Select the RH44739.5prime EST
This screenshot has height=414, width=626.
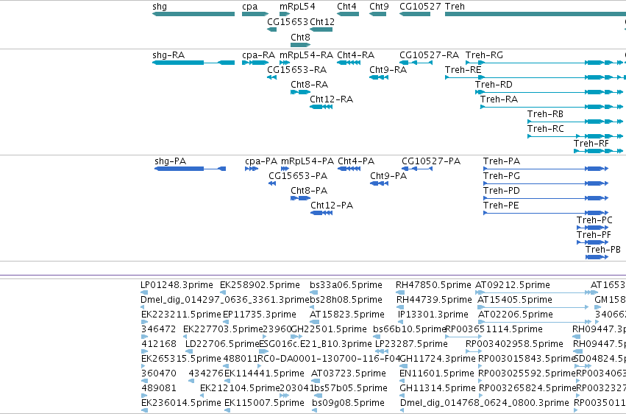400,307
